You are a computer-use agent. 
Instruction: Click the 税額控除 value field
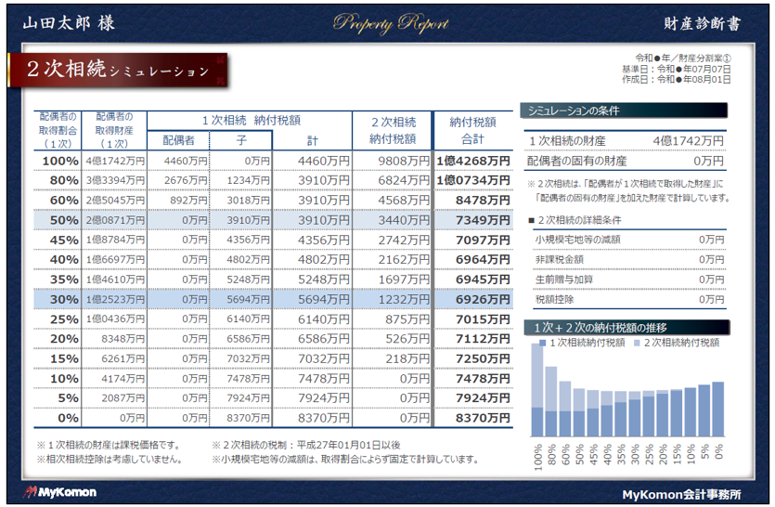click(x=711, y=299)
